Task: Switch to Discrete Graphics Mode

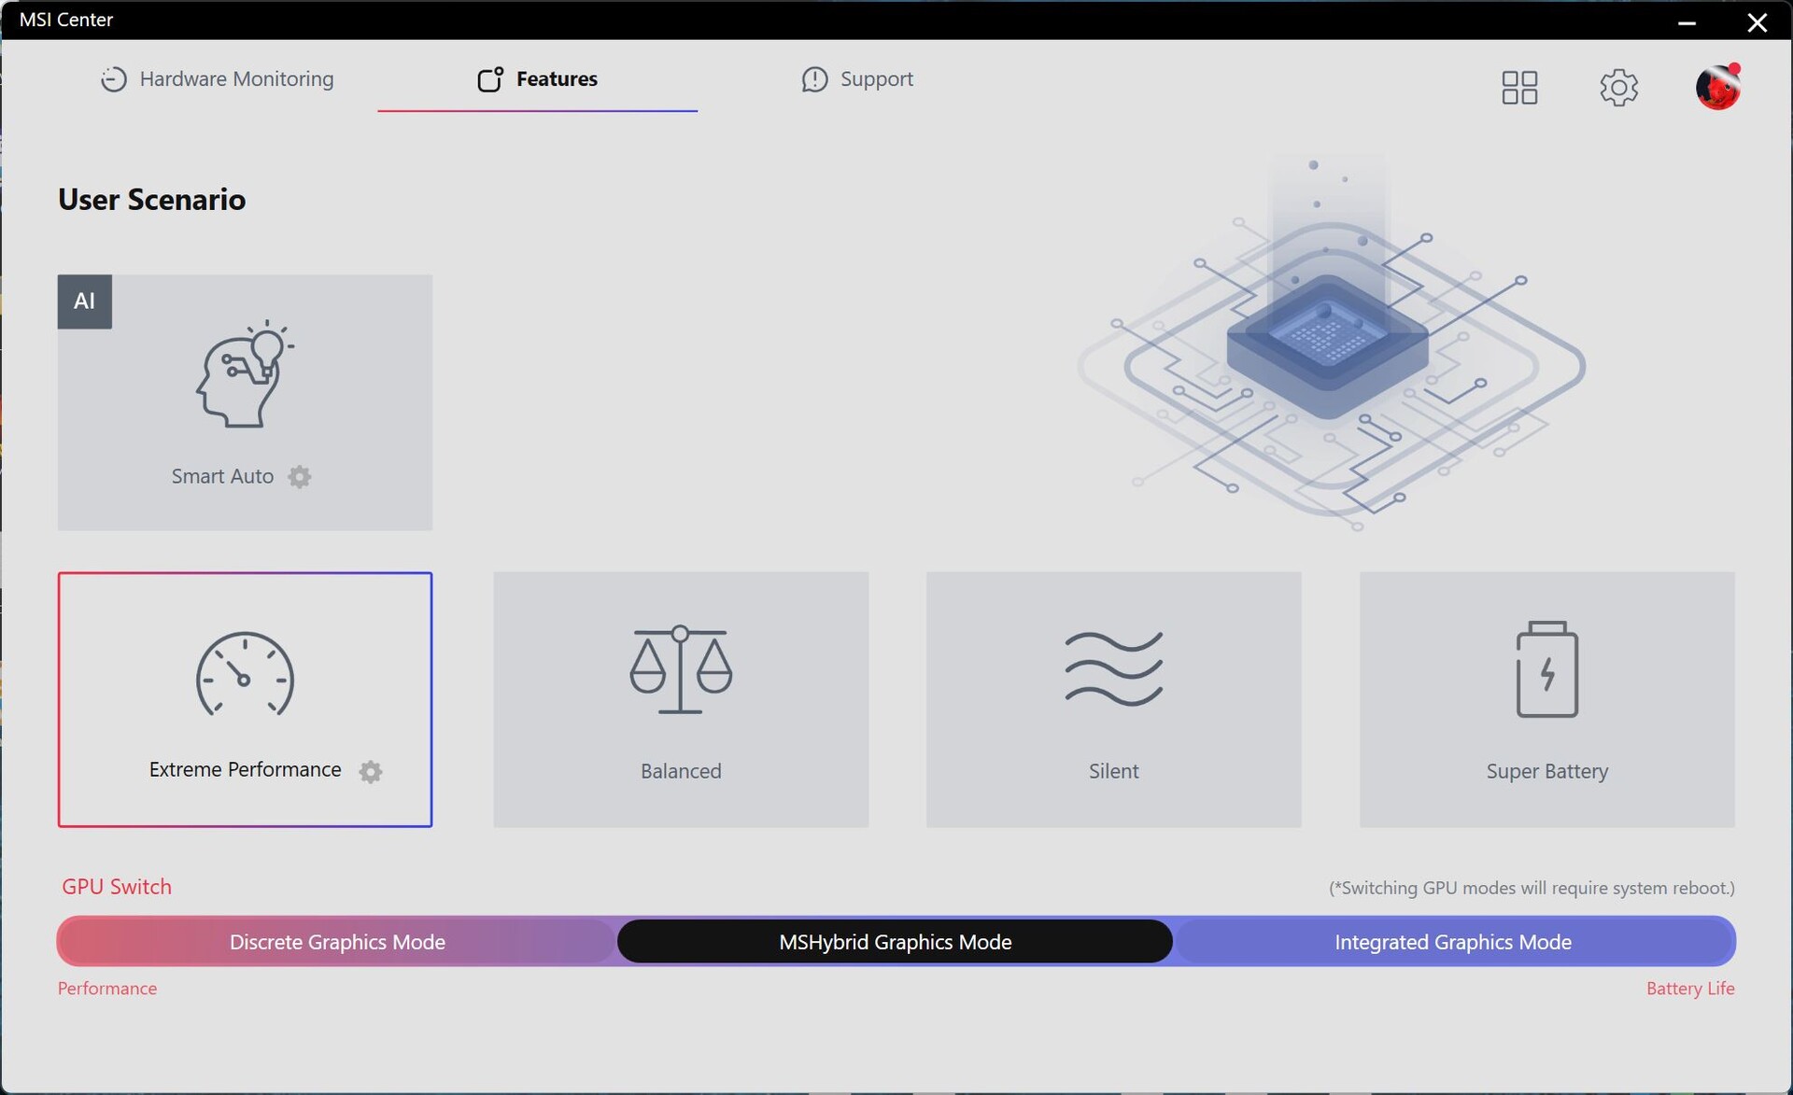Action: click(x=337, y=942)
